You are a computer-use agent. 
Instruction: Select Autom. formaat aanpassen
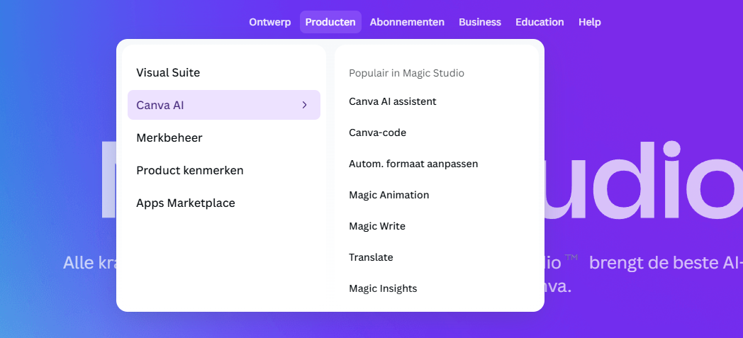(x=413, y=164)
